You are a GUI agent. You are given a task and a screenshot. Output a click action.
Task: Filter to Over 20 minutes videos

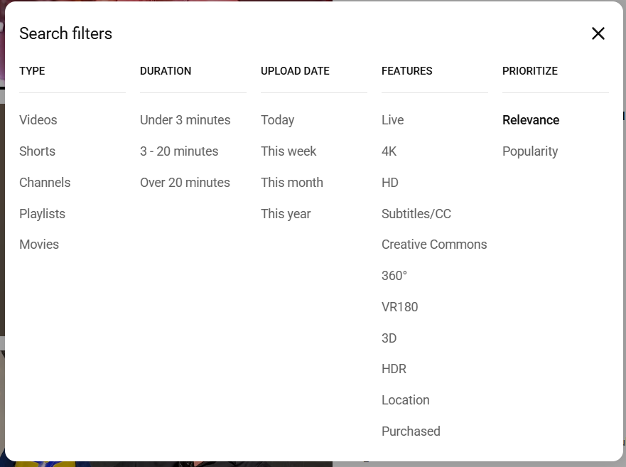tap(185, 183)
